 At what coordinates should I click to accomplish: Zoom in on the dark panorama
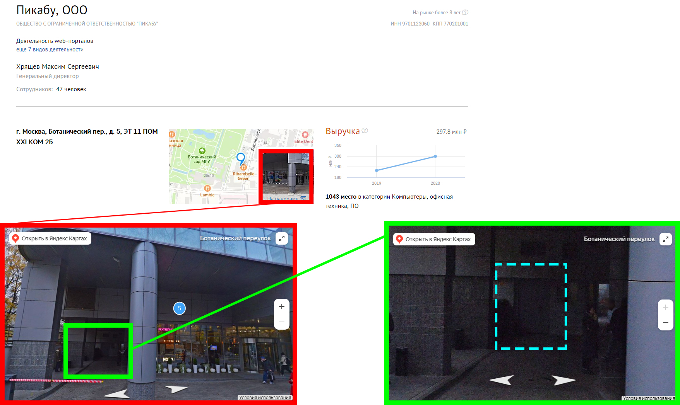[666, 307]
